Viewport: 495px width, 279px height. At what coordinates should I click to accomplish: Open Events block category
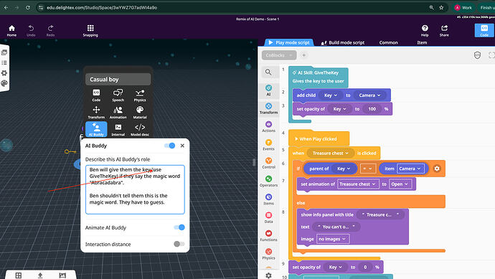click(268, 145)
